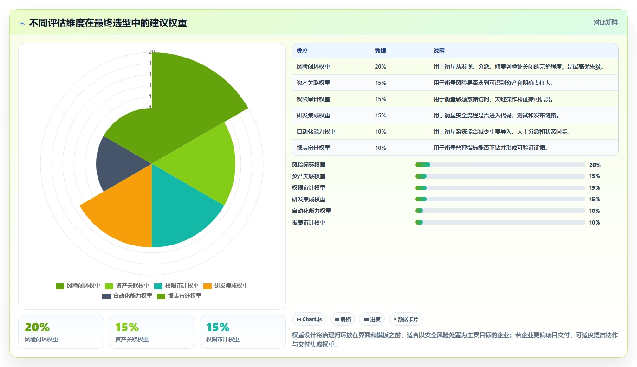The height and width of the screenshot is (367, 637).
Task: Click the 自动化能力权重 label in the progress list
Action: click(312, 211)
